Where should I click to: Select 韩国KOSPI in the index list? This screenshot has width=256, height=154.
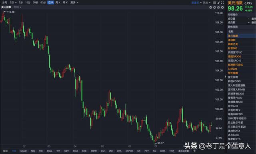tap(242, 81)
